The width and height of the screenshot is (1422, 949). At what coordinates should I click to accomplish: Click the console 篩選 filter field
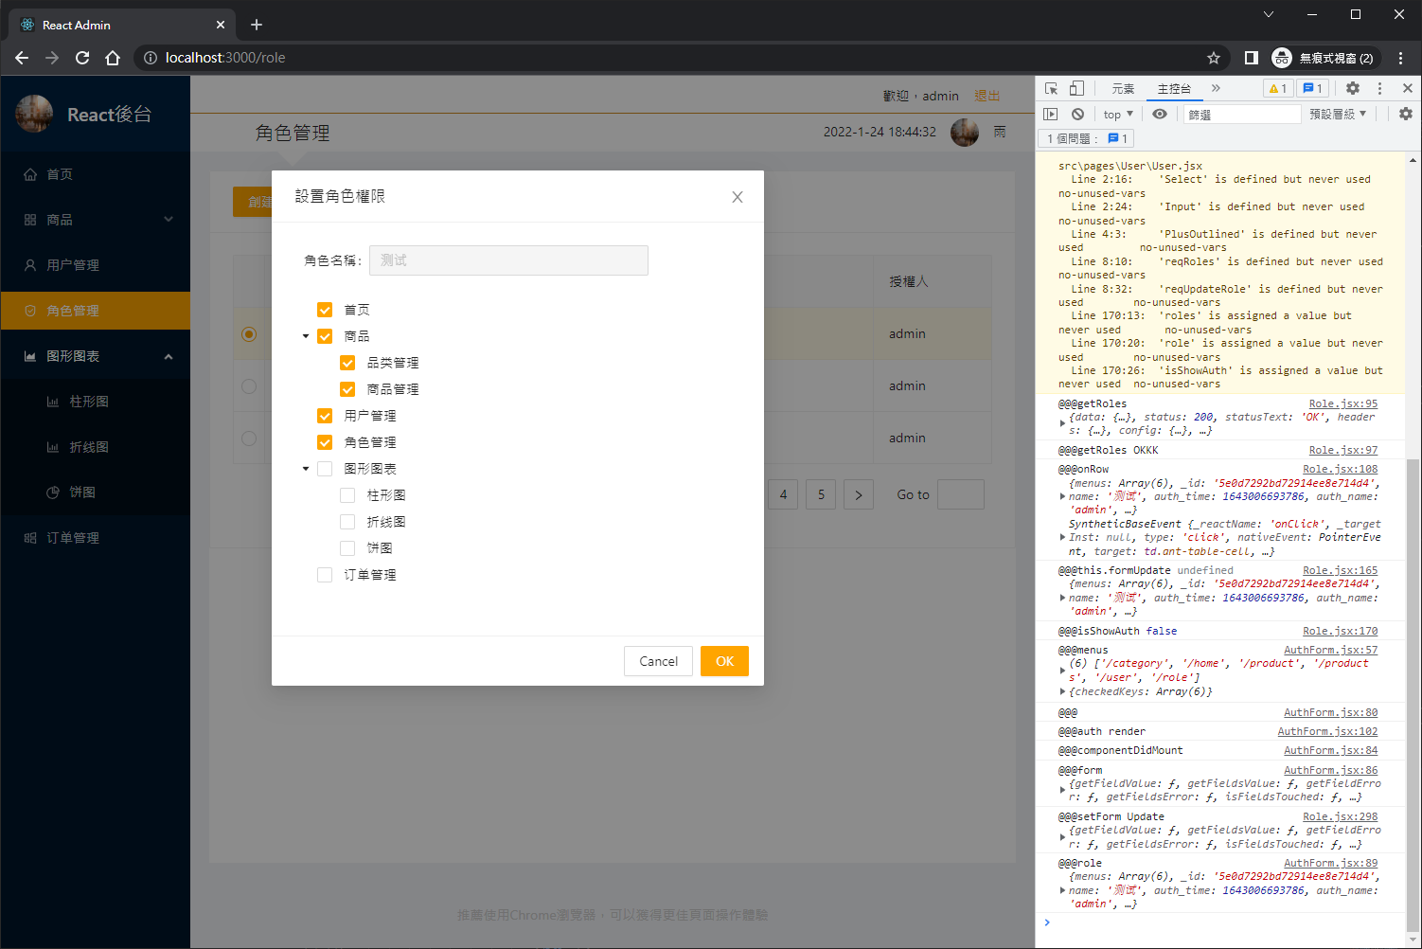[x=1242, y=114]
